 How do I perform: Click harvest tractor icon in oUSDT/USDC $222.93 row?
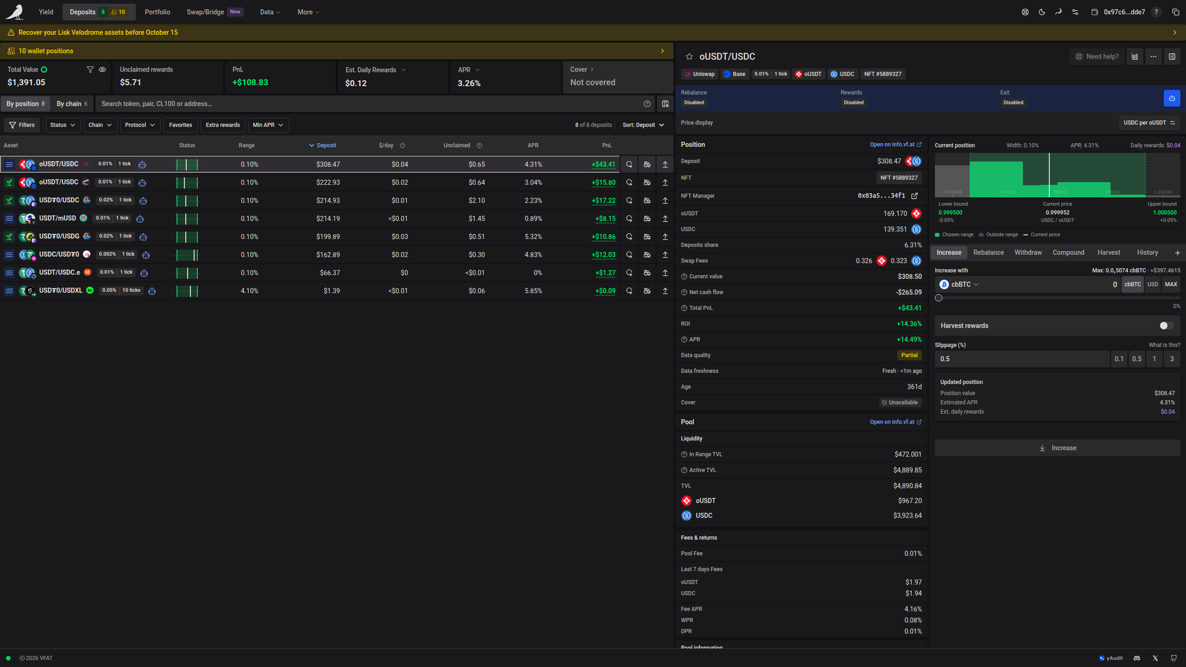(647, 182)
